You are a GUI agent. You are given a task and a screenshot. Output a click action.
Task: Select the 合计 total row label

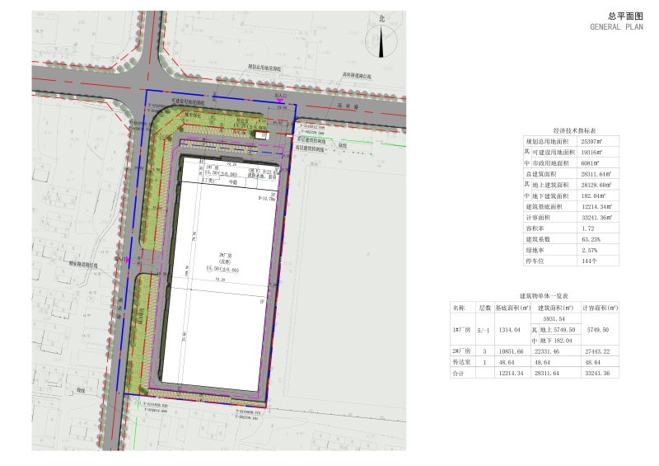click(459, 374)
